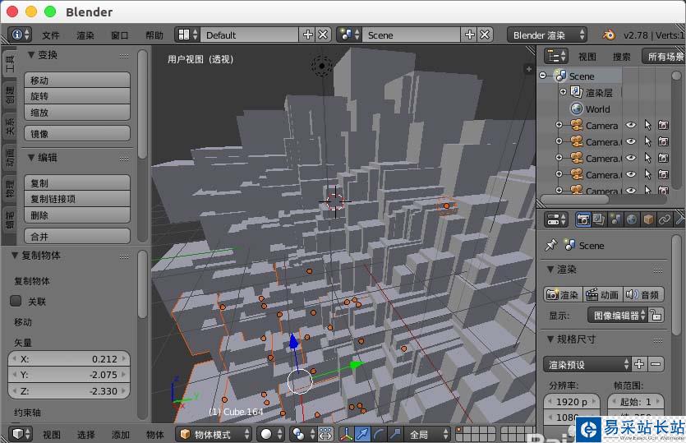Switch to the Render properties camera tab
Screen dimensions: 686x443
tap(582, 219)
